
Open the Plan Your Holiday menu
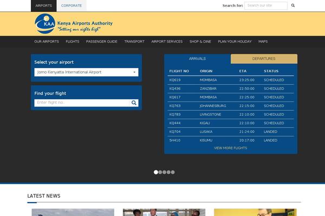coord(235,42)
